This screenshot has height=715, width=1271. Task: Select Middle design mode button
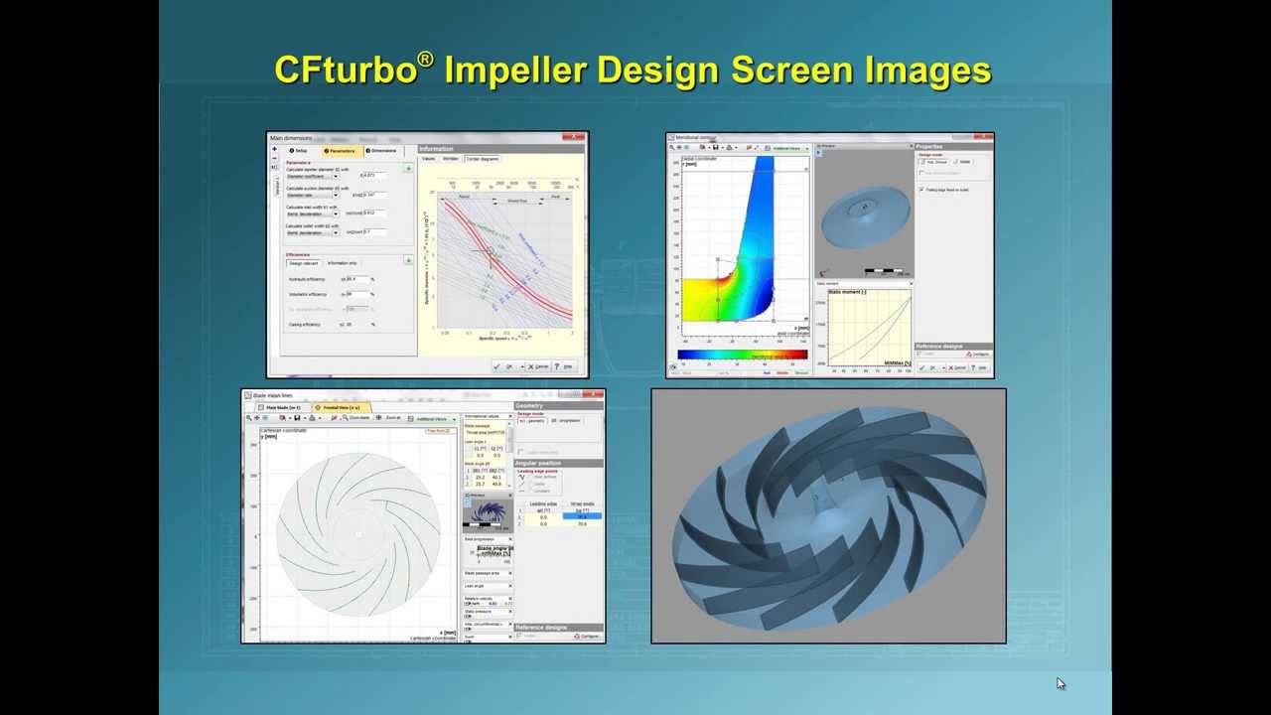click(x=962, y=162)
